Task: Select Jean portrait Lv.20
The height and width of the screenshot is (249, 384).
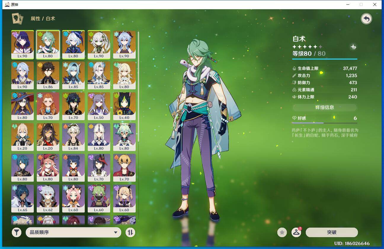Action: 23,137
